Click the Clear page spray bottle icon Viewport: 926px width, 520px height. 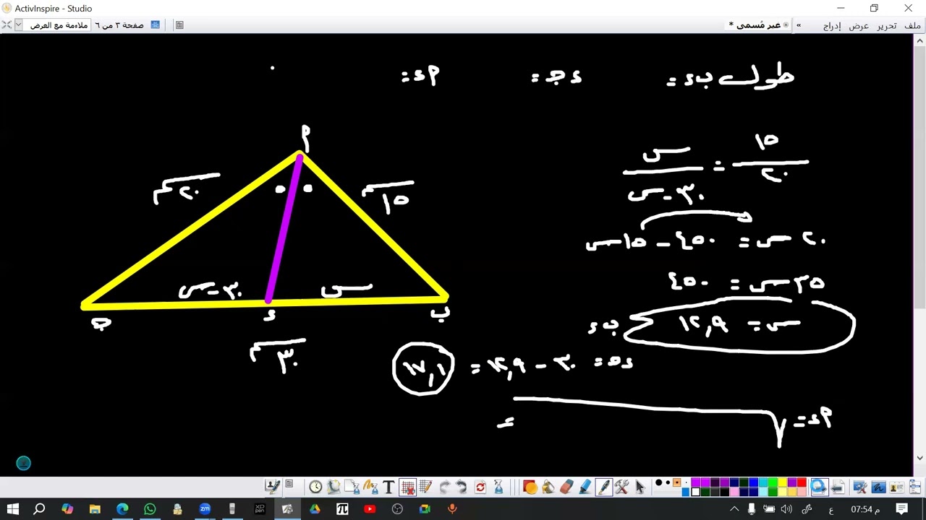point(498,487)
